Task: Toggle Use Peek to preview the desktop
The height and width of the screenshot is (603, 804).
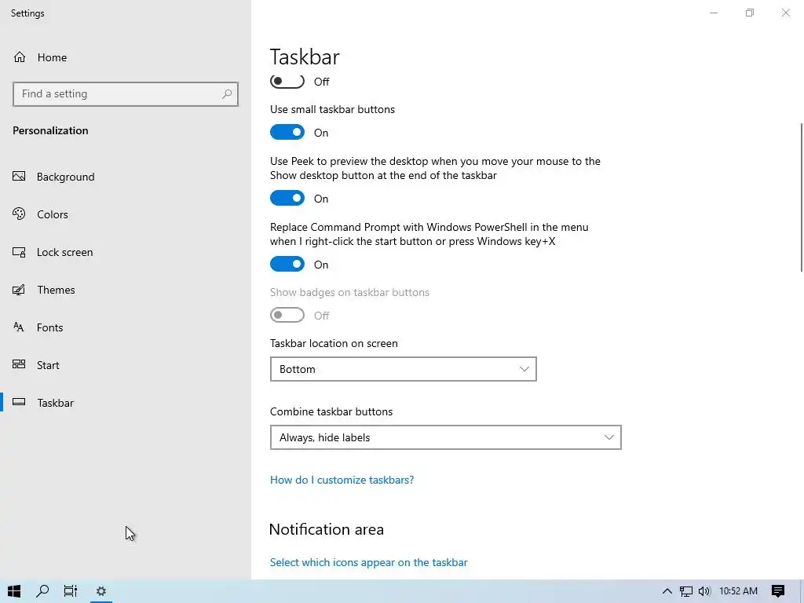Action: point(287,198)
